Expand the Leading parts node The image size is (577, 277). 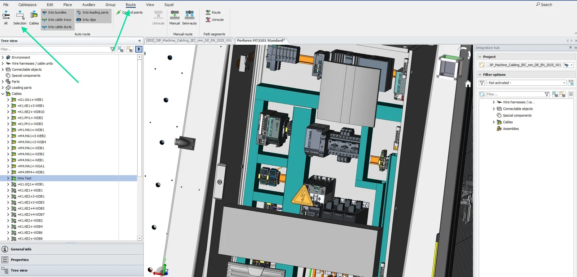coord(3,88)
